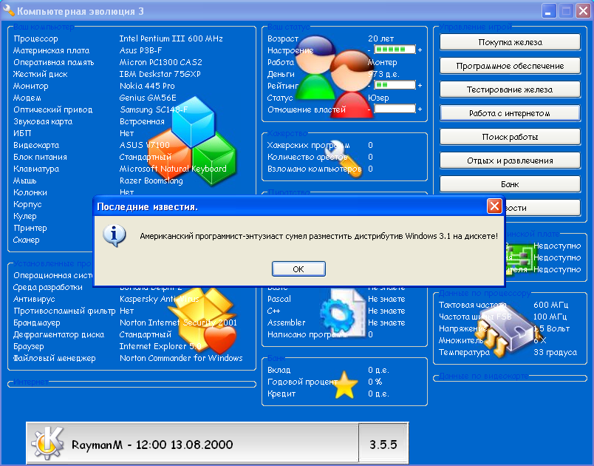Screen dimensions: 594x466
Task: Click the green circuit board icon
Action: [x=520, y=258]
